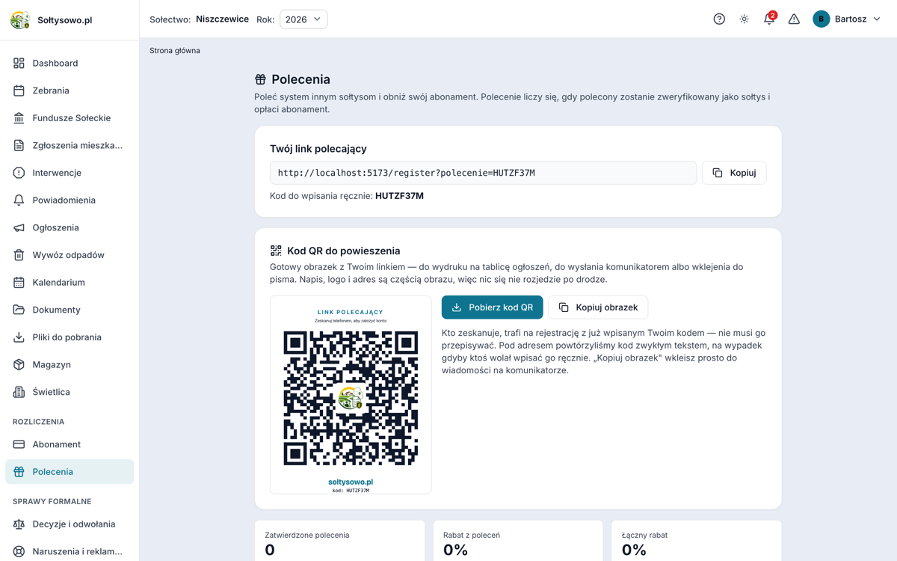This screenshot has width=897, height=561.
Task: Click the warning triangle icon in header
Action: pos(794,19)
